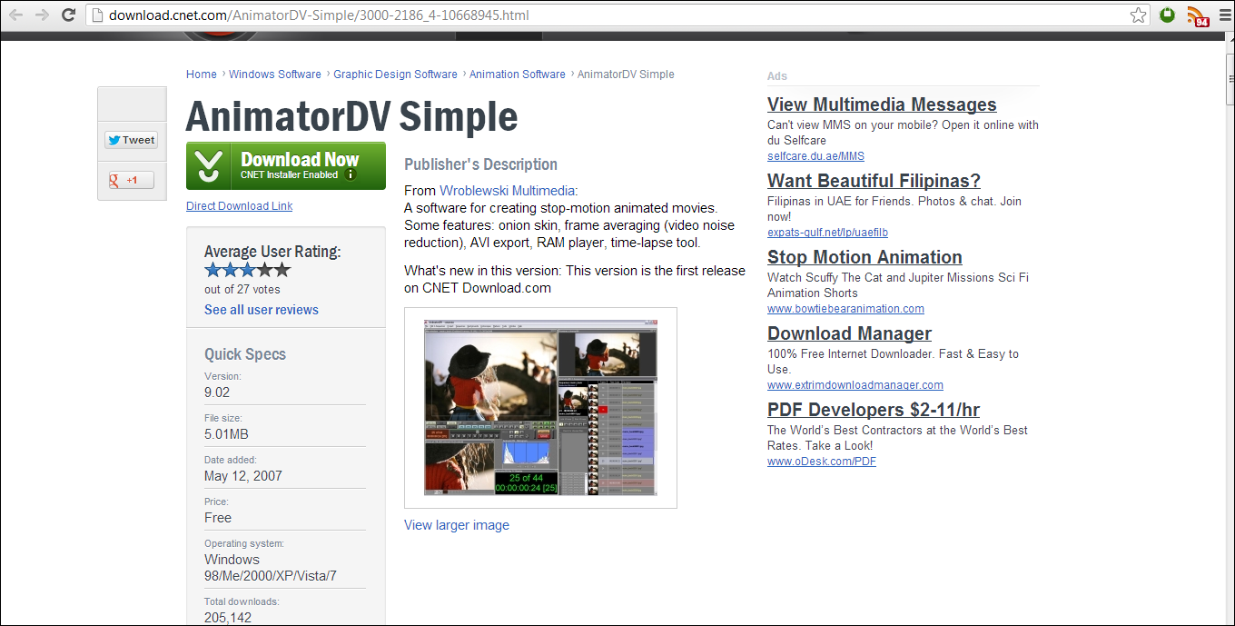This screenshot has width=1235, height=626.
Task: Click the Google +1 button
Action: (132, 180)
